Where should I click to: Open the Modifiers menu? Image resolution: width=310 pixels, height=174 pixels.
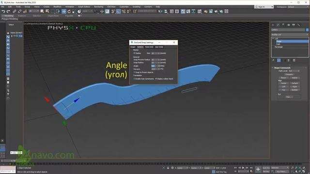(x=57, y=7)
